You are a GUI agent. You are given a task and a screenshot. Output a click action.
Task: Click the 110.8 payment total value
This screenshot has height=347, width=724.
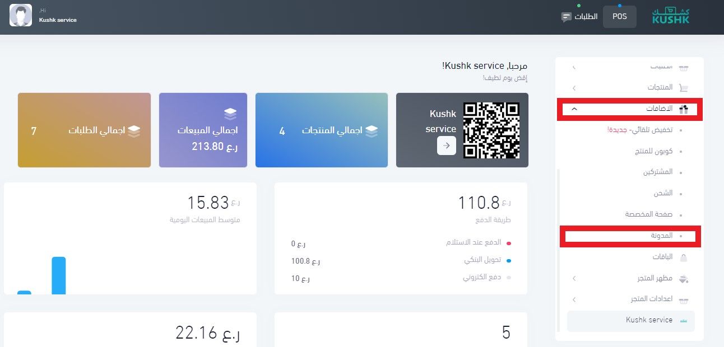click(479, 203)
